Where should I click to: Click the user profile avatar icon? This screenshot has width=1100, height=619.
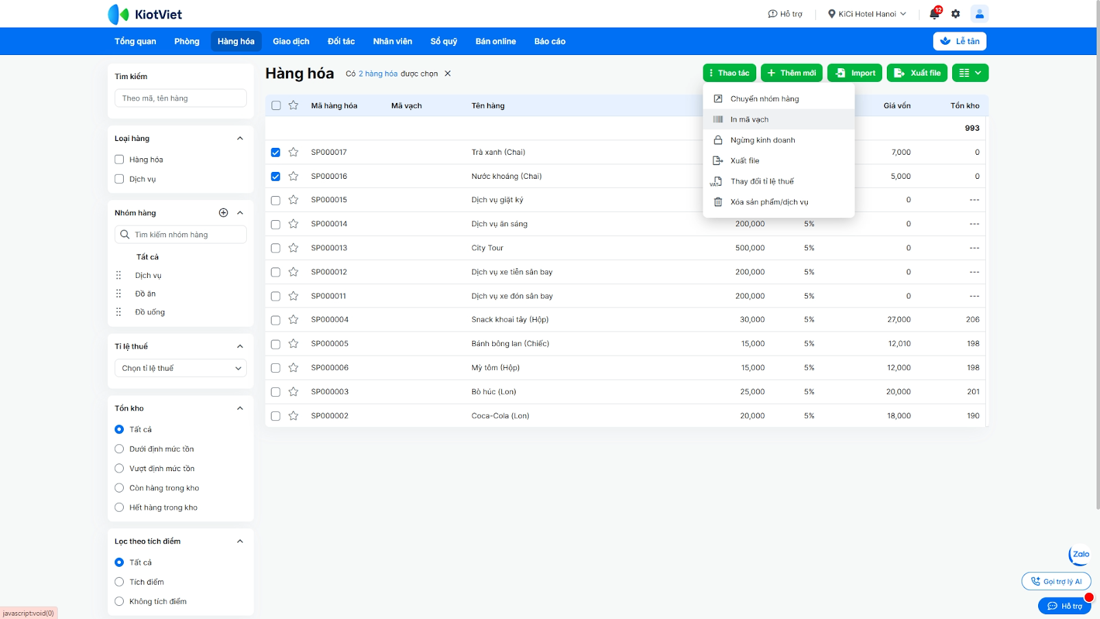(979, 14)
